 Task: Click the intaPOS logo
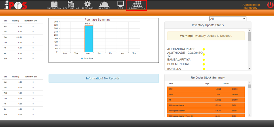click(14, 5)
